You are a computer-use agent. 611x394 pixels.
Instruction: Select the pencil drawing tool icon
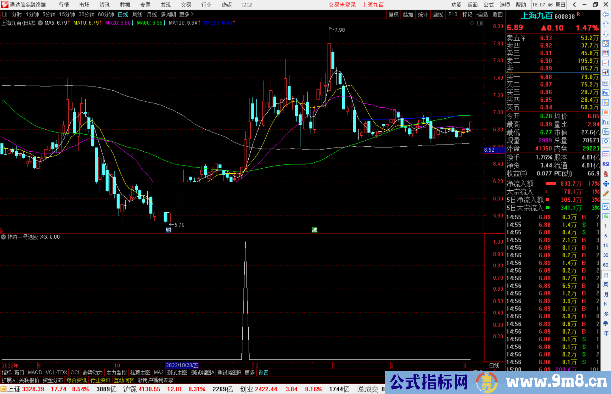[x=606, y=194]
